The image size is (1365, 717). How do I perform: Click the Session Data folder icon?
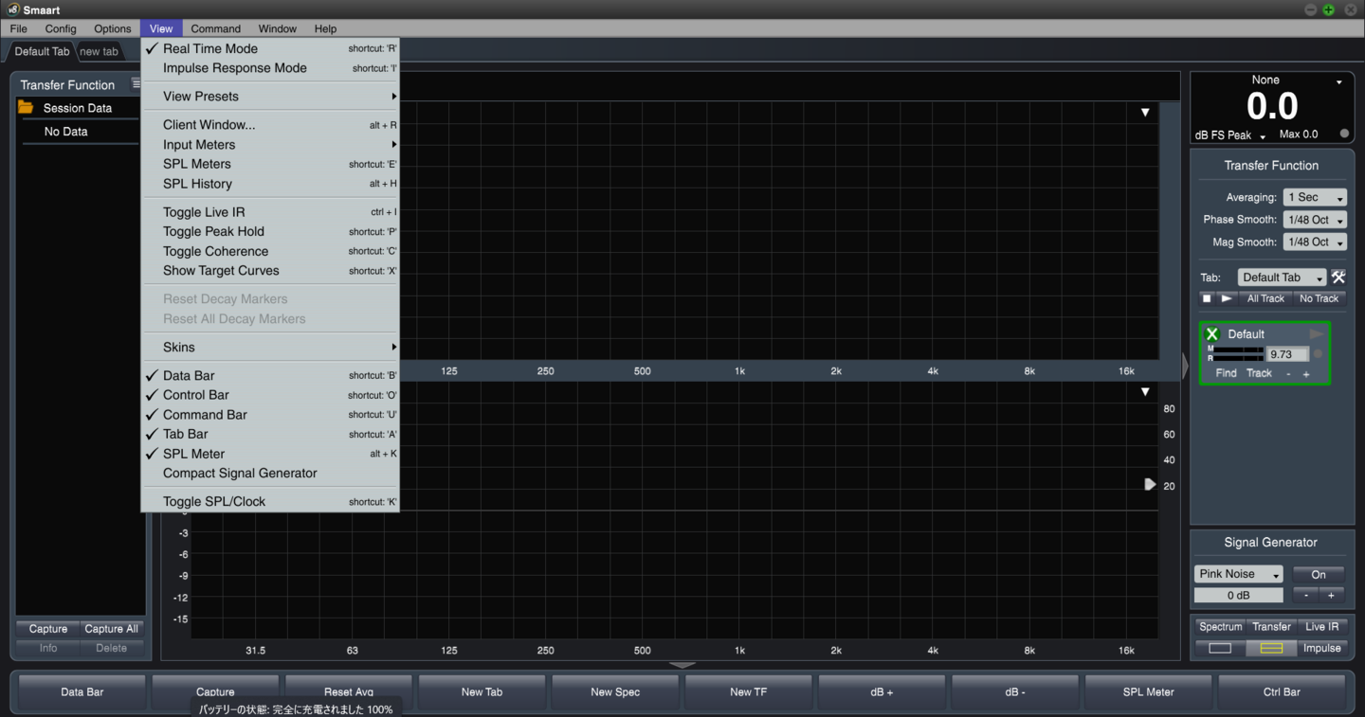point(27,107)
